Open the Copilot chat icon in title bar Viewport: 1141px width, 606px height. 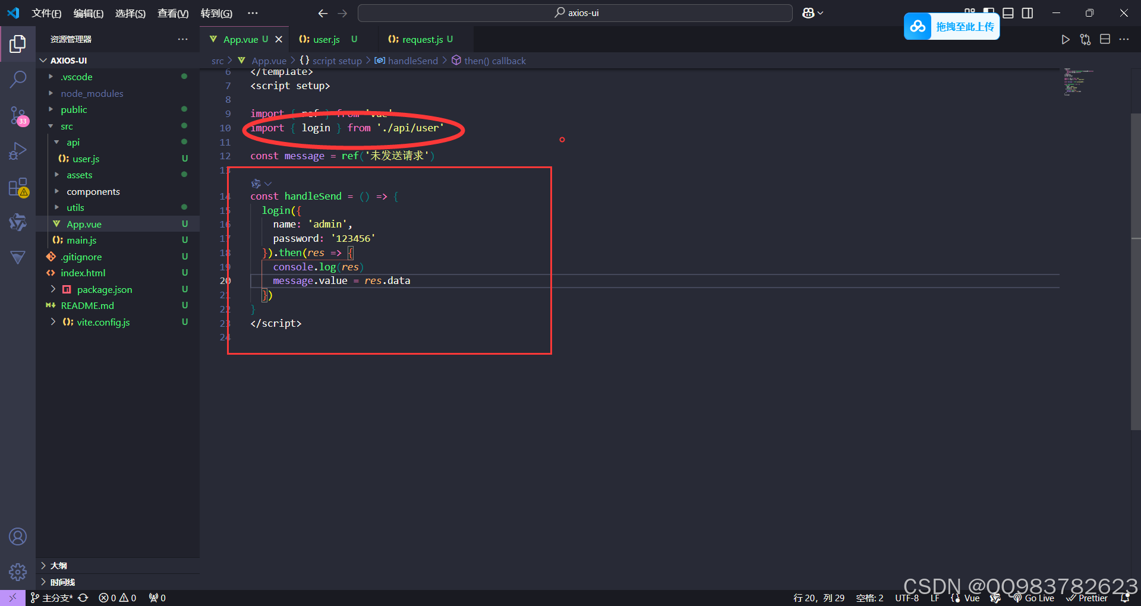(808, 13)
